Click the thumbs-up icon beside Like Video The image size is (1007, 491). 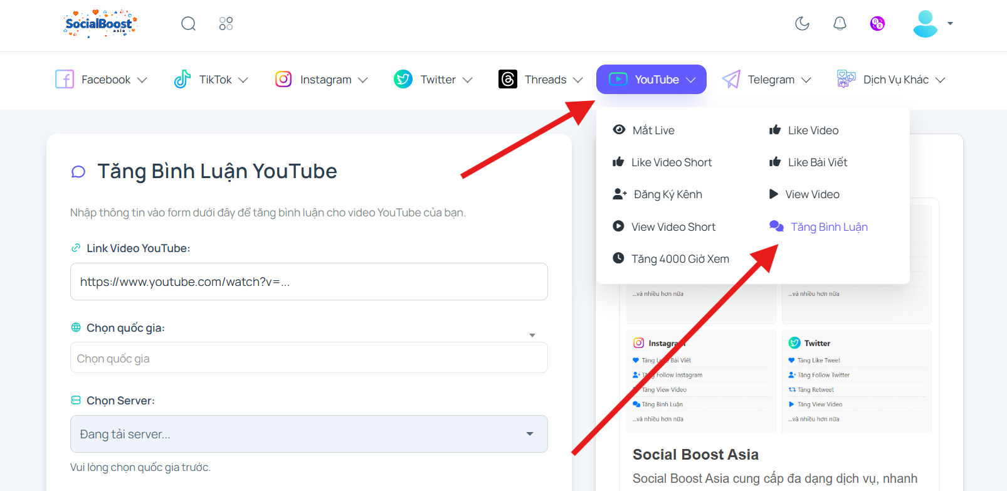(775, 130)
